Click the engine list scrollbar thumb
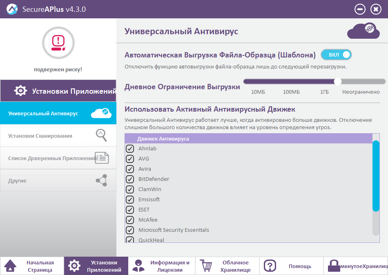The height and width of the screenshot is (275, 388). tap(376, 176)
